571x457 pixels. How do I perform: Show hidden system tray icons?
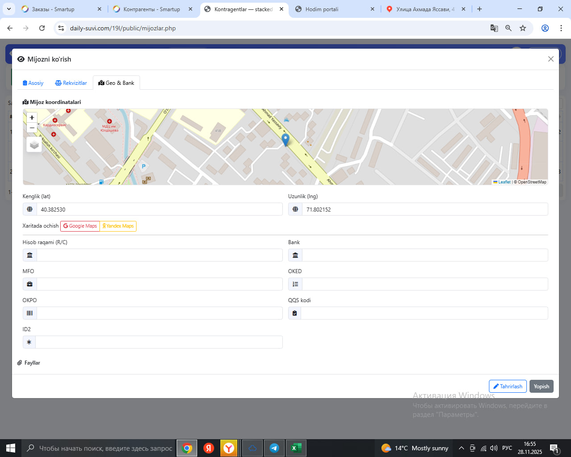pyautogui.click(x=461, y=448)
